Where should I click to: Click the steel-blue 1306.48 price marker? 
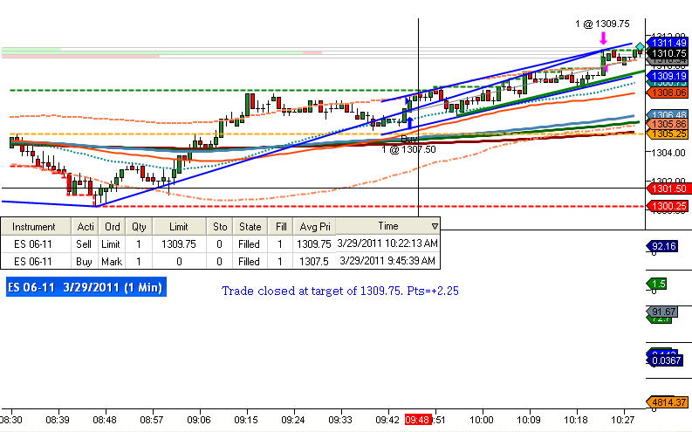[x=668, y=114]
